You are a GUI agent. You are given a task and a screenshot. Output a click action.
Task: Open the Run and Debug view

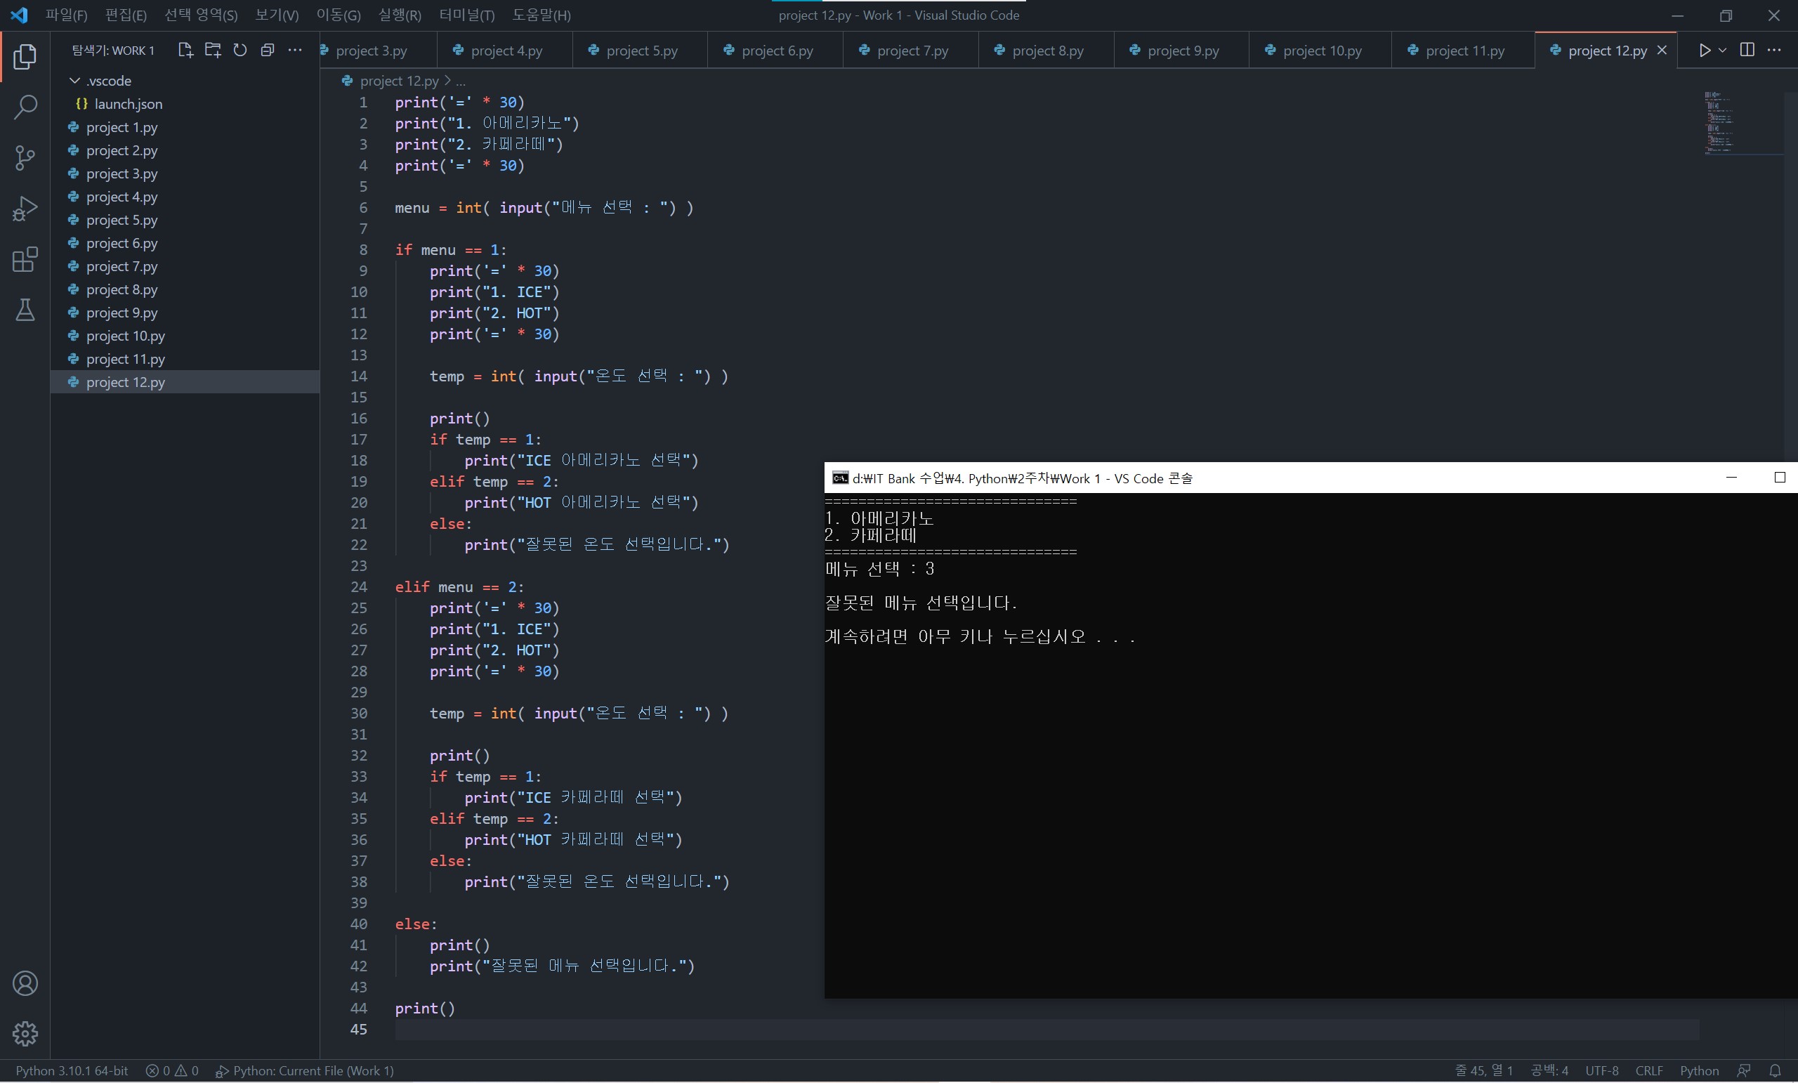click(25, 209)
